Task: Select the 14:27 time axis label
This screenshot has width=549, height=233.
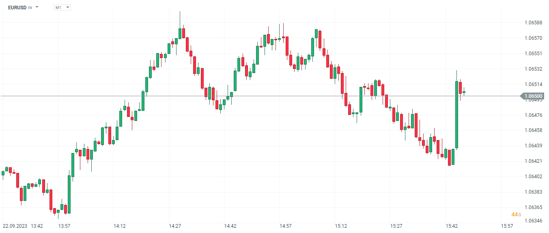Action: pos(175,226)
